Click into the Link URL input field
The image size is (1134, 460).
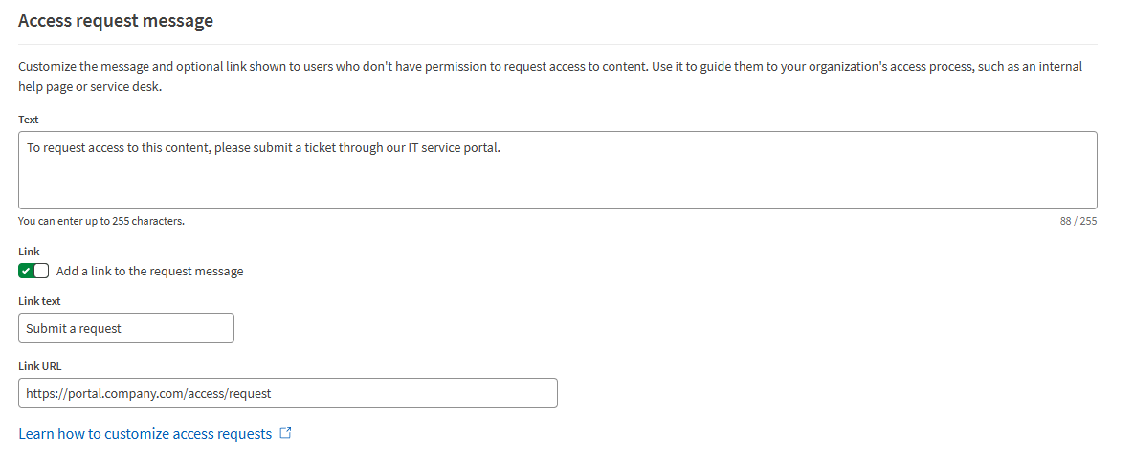click(383, 393)
